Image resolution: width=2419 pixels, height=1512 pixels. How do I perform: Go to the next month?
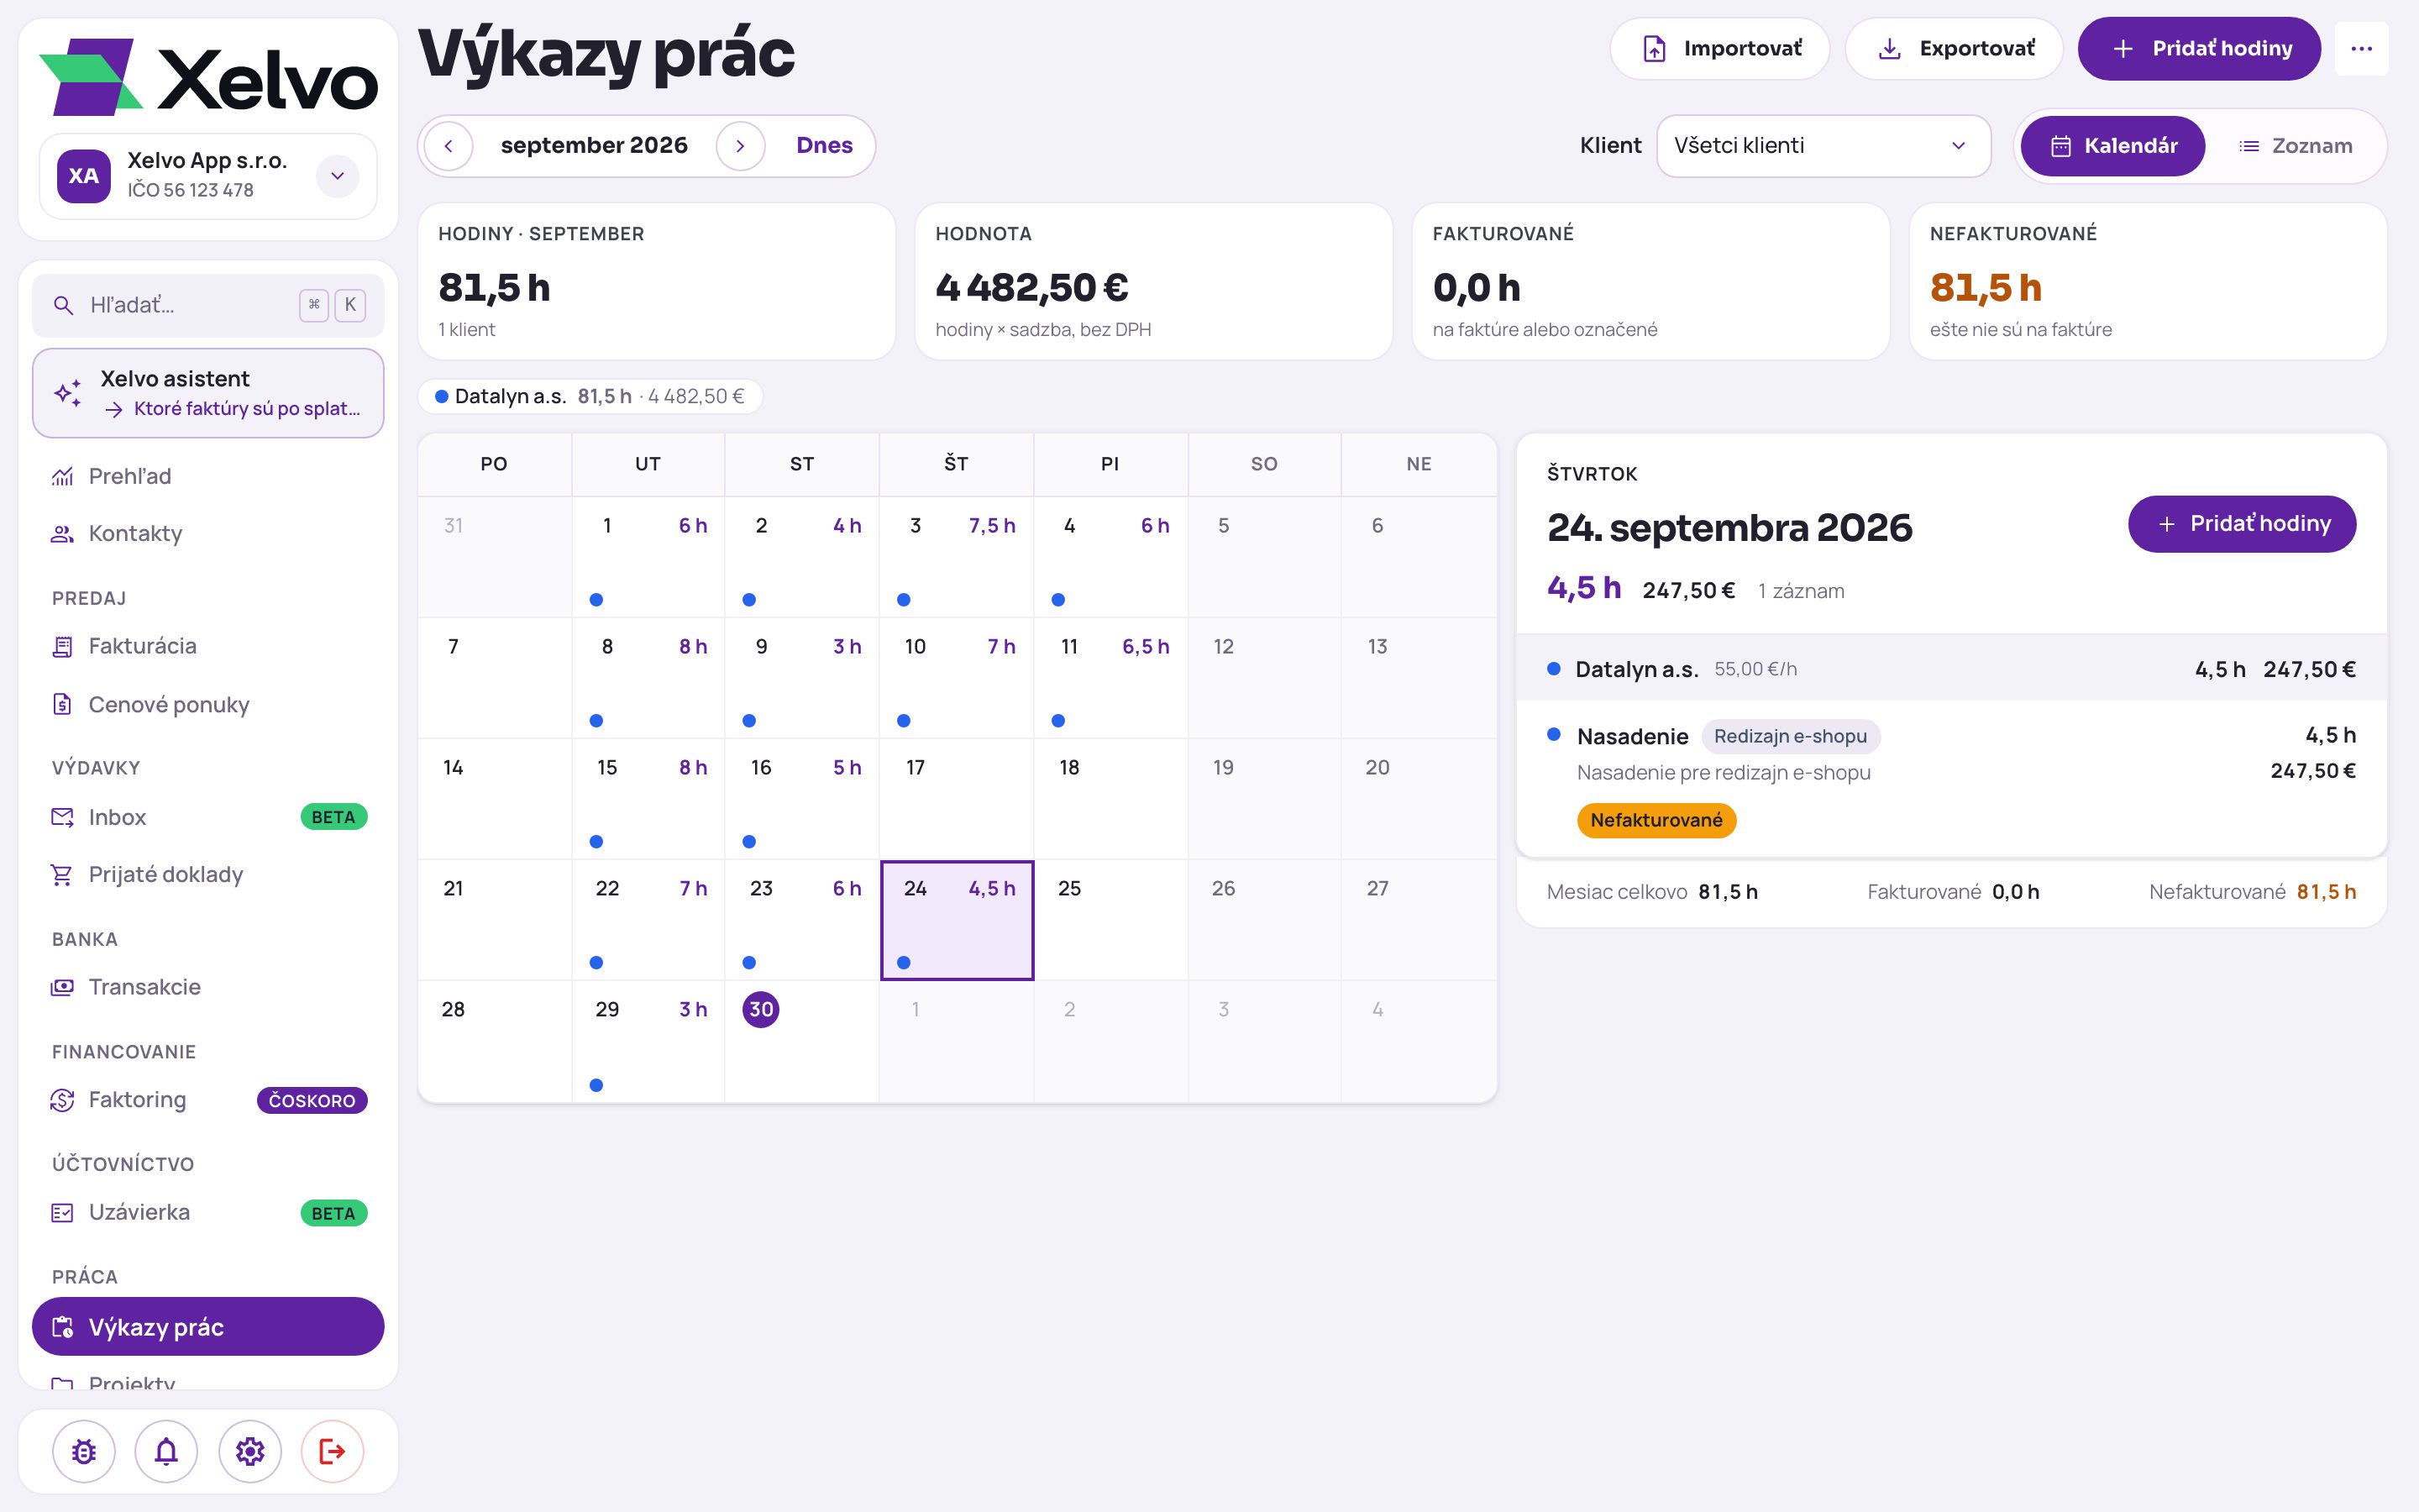click(x=741, y=146)
